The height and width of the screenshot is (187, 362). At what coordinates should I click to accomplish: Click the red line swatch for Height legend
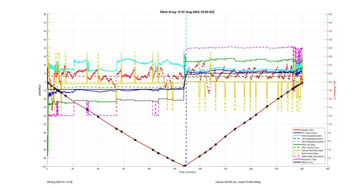tap(297, 130)
